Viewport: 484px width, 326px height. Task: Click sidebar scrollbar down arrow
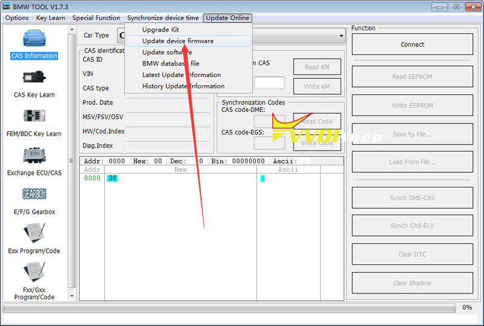[72, 296]
